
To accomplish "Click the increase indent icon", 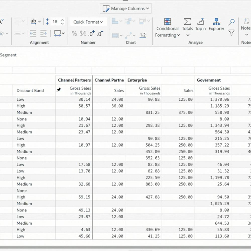I will click(x=43, y=33).
